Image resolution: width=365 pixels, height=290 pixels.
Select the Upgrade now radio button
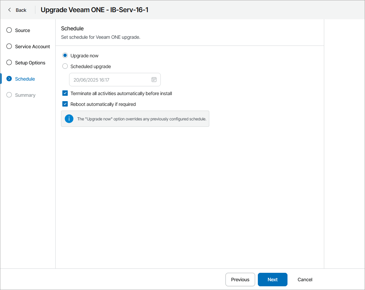65,55
